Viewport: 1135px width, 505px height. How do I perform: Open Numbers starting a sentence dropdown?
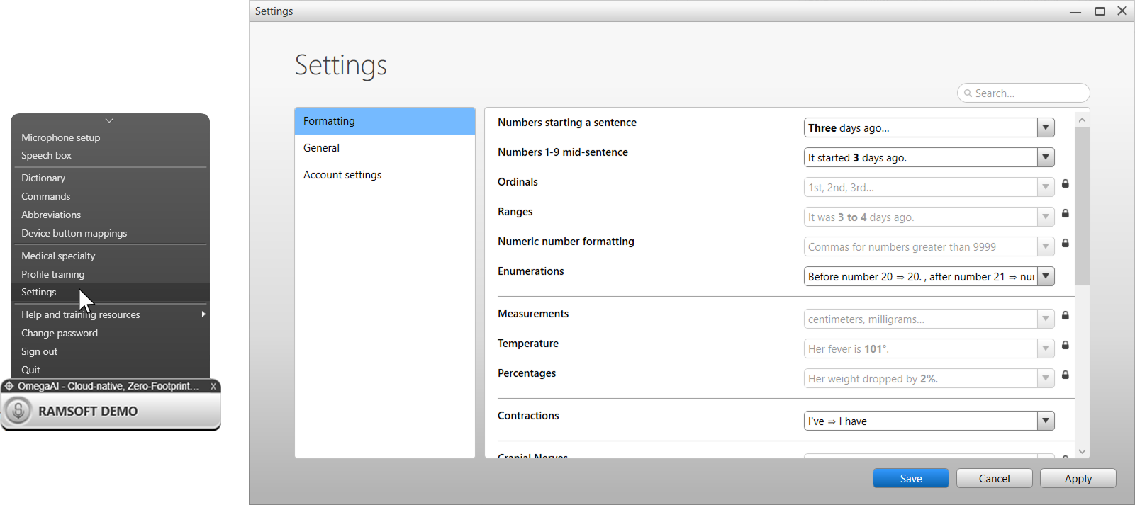1046,127
